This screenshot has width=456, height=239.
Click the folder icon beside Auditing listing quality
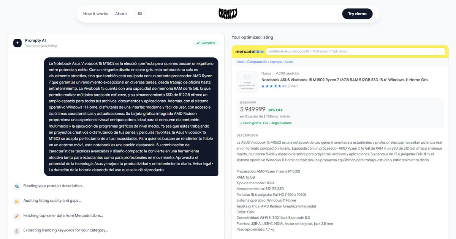(x=17, y=201)
